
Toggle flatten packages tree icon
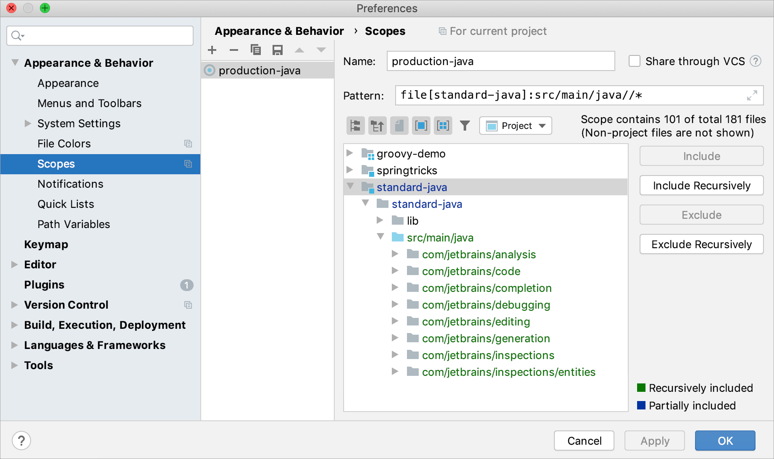coord(356,126)
